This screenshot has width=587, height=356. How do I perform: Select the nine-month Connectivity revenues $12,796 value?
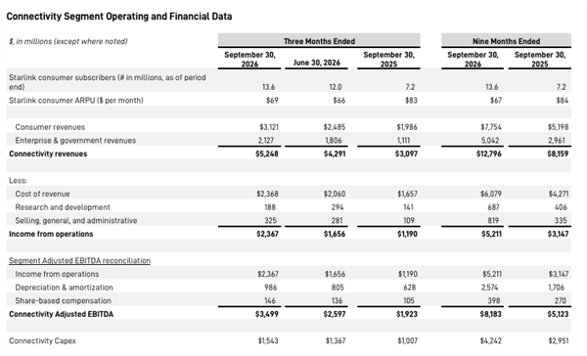tap(488, 154)
